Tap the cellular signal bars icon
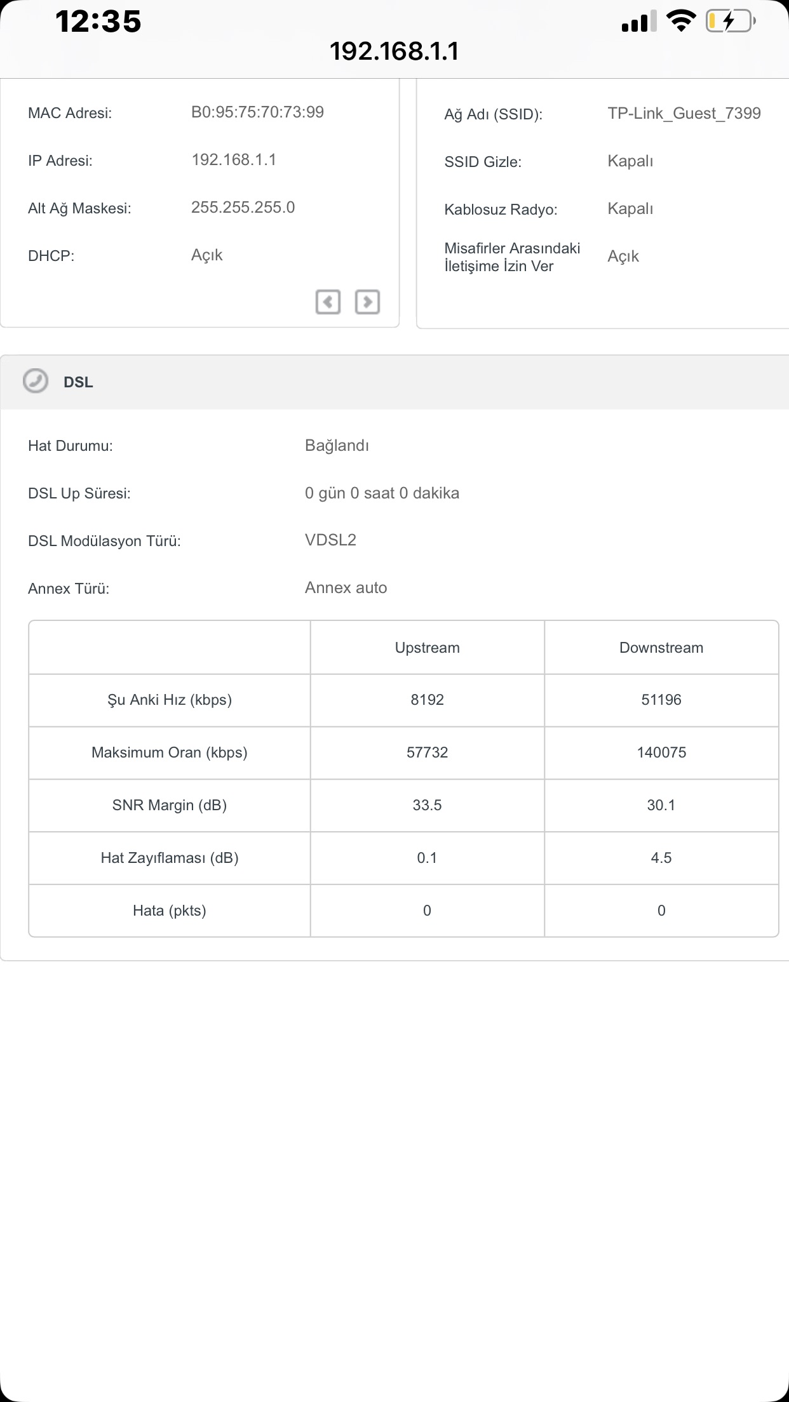789x1402 pixels. 639,22
